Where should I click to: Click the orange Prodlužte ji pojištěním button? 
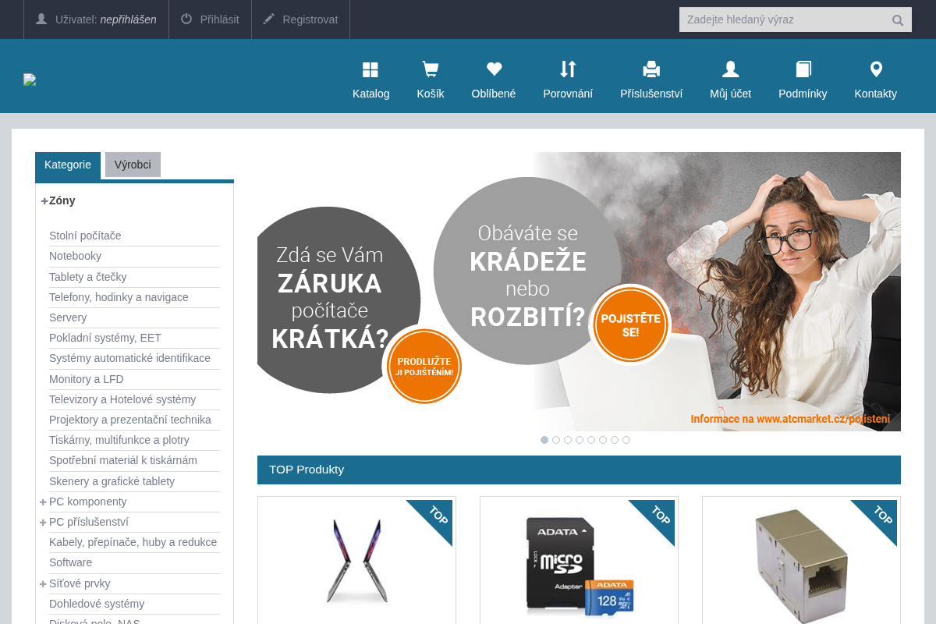(424, 367)
